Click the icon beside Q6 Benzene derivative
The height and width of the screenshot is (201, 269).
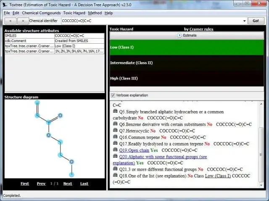click(115, 124)
